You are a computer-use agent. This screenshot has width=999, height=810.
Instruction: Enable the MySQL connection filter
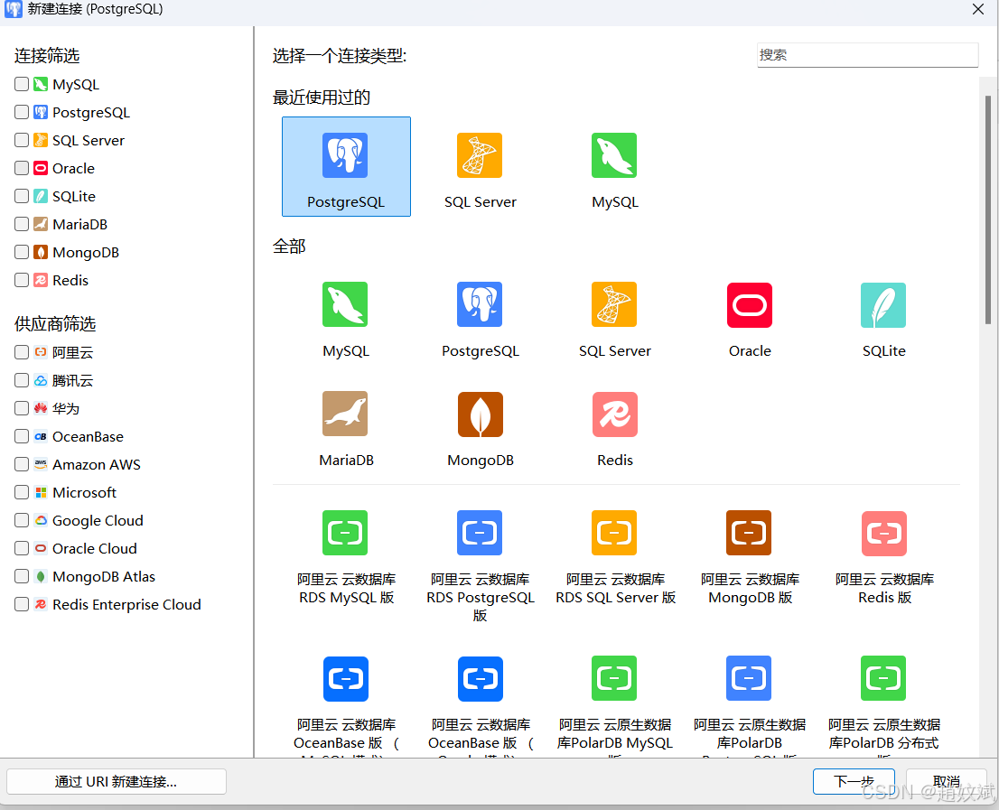coord(22,84)
